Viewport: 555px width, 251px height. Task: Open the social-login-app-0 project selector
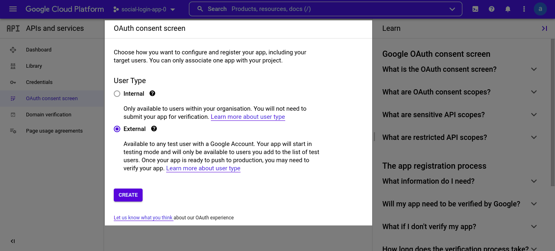tap(144, 9)
